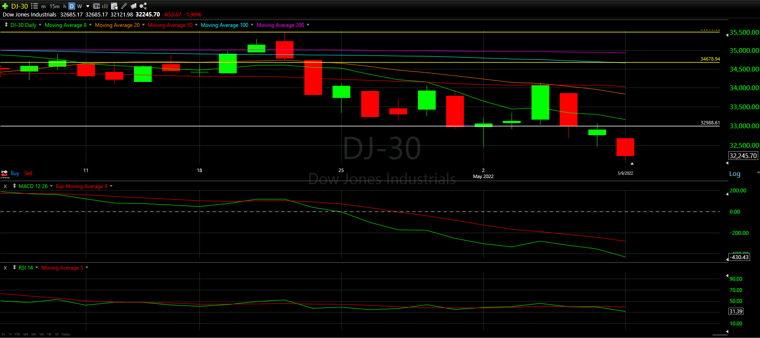The height and width of the screenshot is (338, 760).
Task: Click the trade arrows icon beside Buy
Action: tap(4, 173)
